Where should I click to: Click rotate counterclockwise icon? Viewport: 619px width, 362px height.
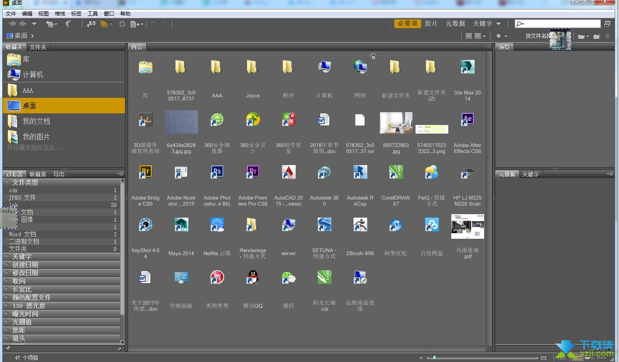tap(153, 24)
